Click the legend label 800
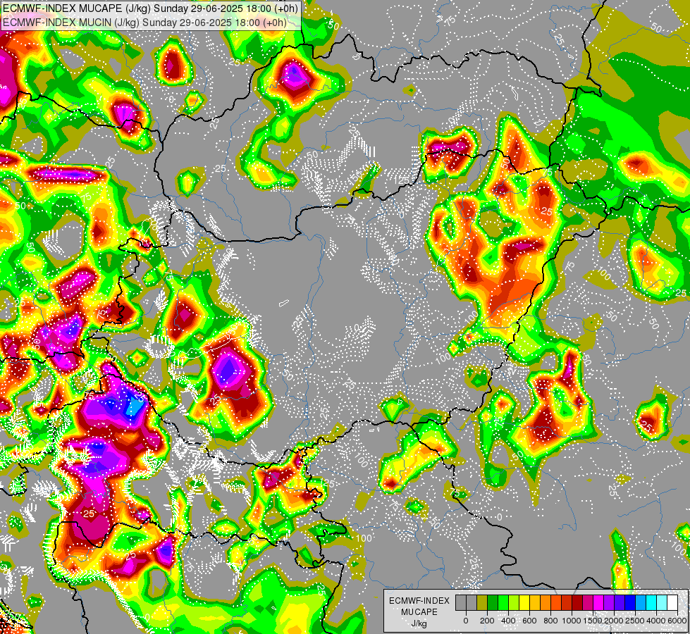The image size is (690, 634). coord(550,621)
